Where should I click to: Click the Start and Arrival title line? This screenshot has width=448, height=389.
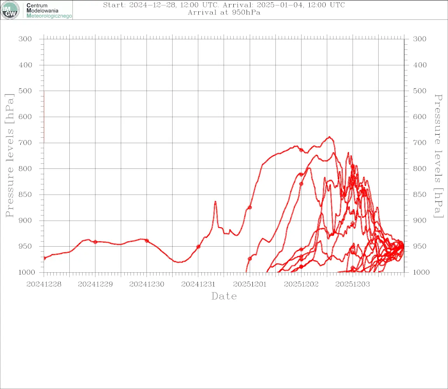[x=224, y=5]
